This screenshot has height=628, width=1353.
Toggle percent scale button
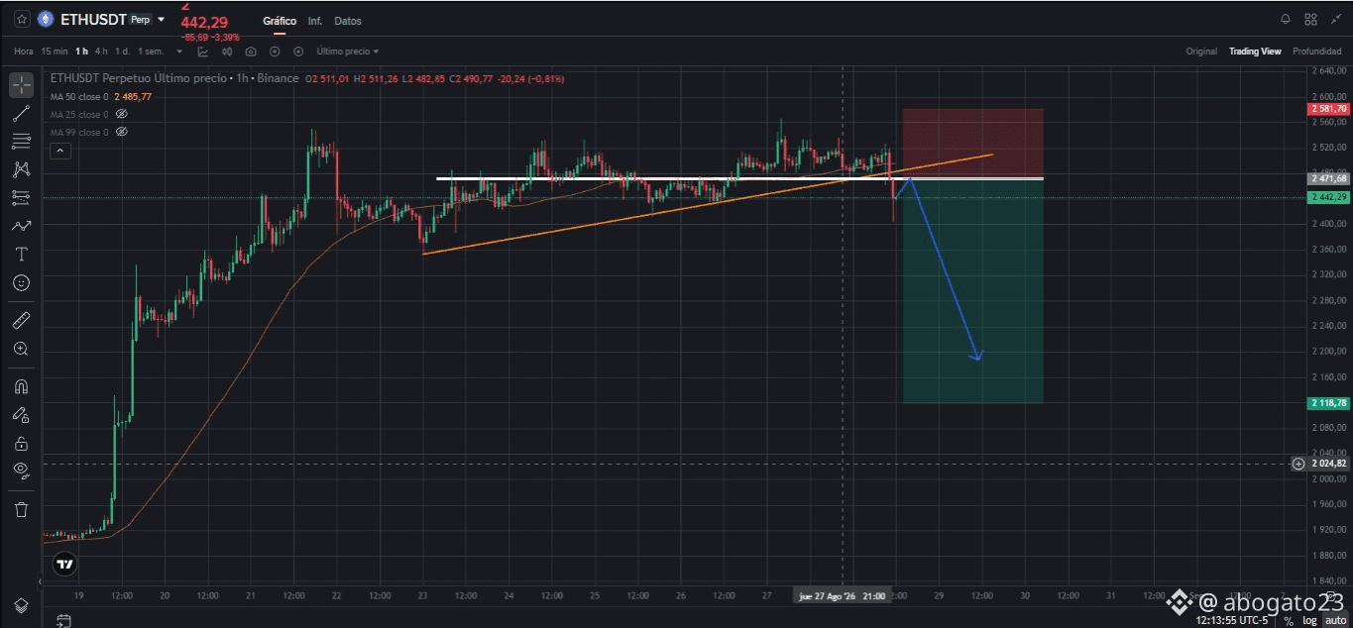(1289, 621)
